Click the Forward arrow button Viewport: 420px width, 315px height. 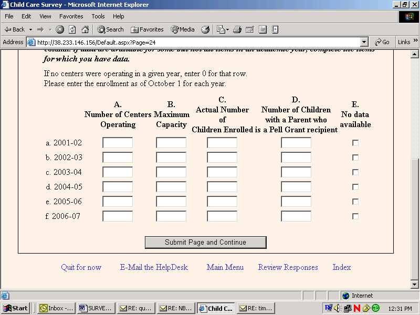[x=40, y=29]
